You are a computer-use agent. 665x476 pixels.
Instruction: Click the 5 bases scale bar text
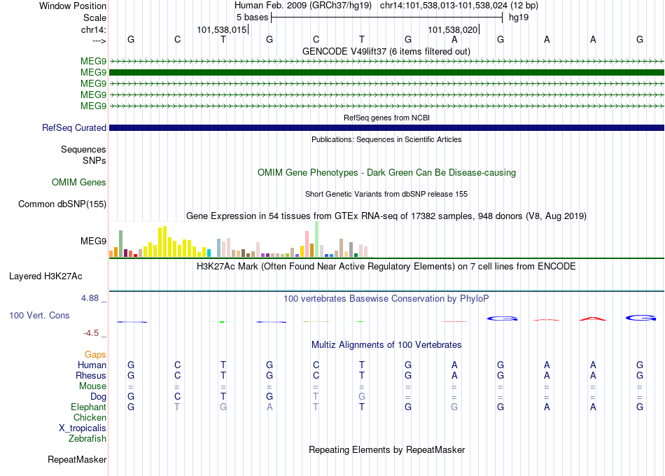click(x=252, y=17)
